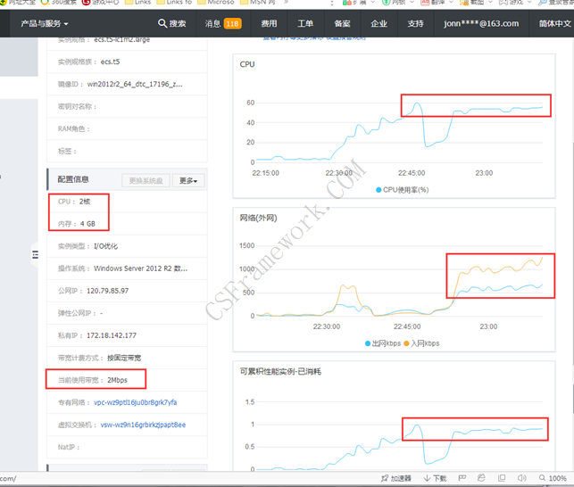The width and height of the screenshot is (574, 487).
Task: Open the 工单 tickets menu
Action: [x=305, y=24]
